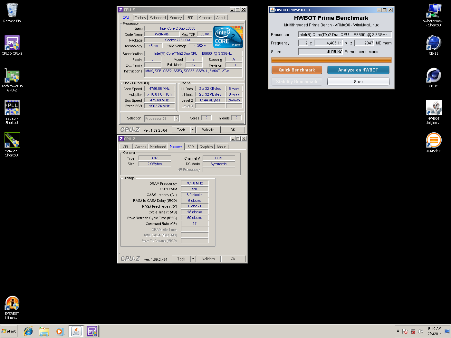Screen dimensions: 451x338
Task: Click the 4019.87 score field
Action: 321,52
